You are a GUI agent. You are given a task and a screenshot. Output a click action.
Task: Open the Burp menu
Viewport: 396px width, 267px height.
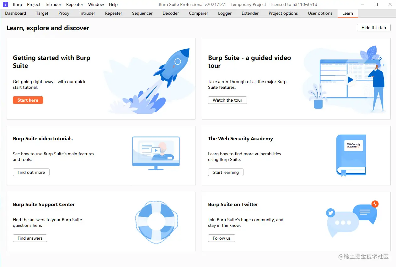coord(18,4)
